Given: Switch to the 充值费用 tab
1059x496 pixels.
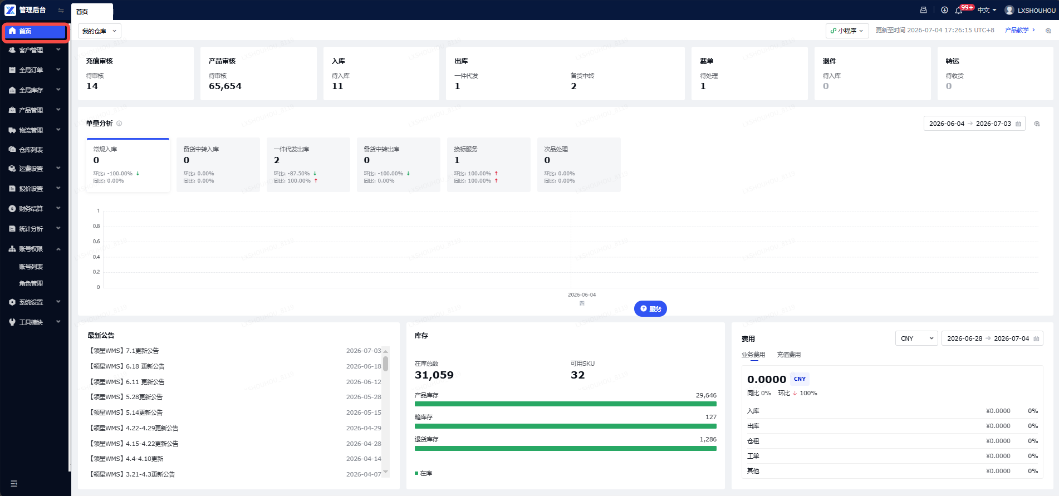Looking at the screenshot, I should pyautogui.click(x=788, y=355).
